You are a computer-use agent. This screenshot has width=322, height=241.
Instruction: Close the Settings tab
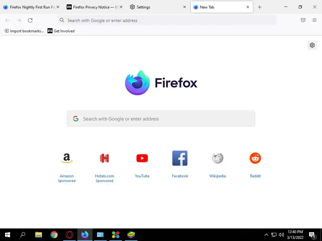(184, 7)
